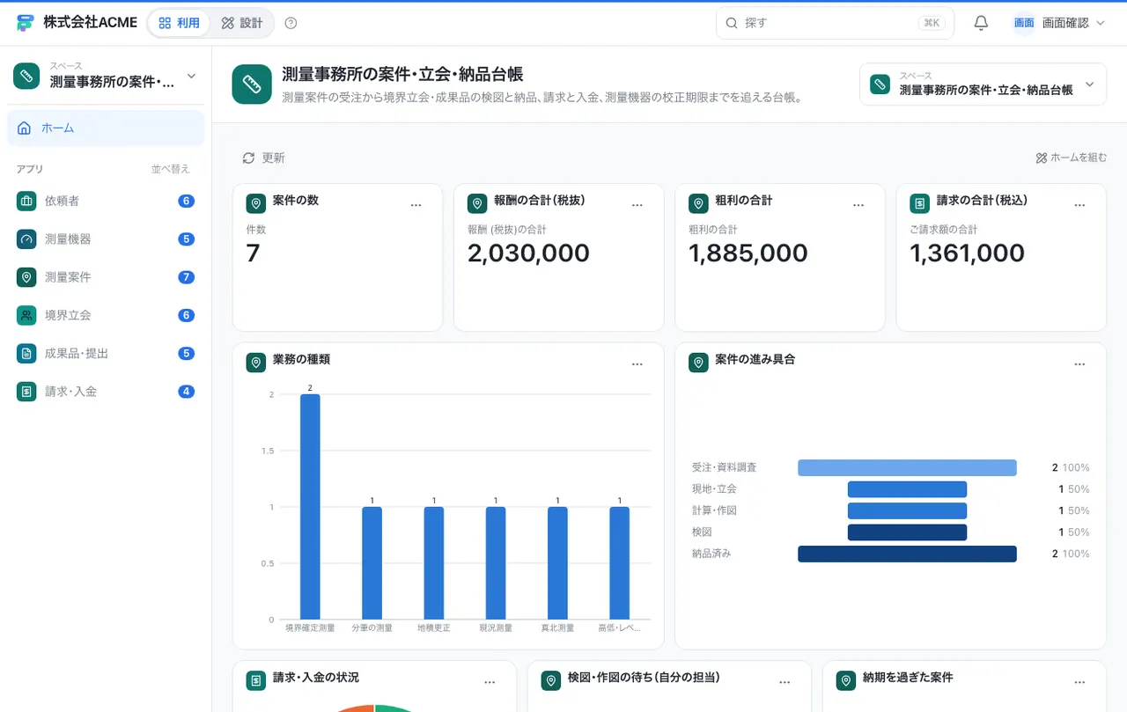This screenshot has width=1127, height=712.
Task: Go to ホーム in the sidebar
Action: tap(106, 128)
